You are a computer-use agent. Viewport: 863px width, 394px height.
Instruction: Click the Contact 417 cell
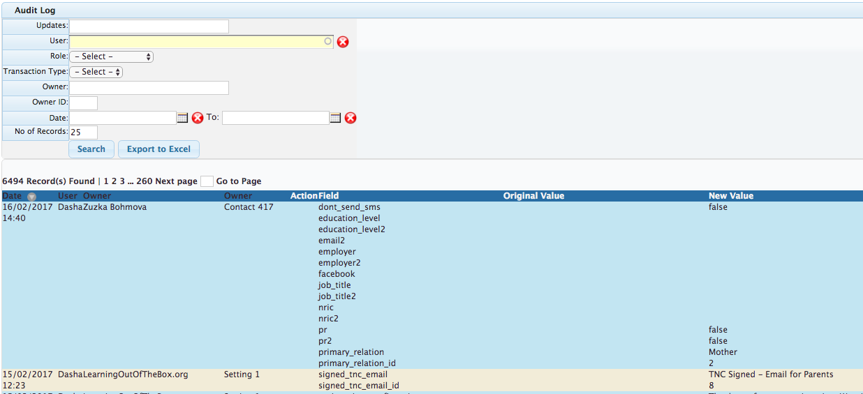point(249,207)
